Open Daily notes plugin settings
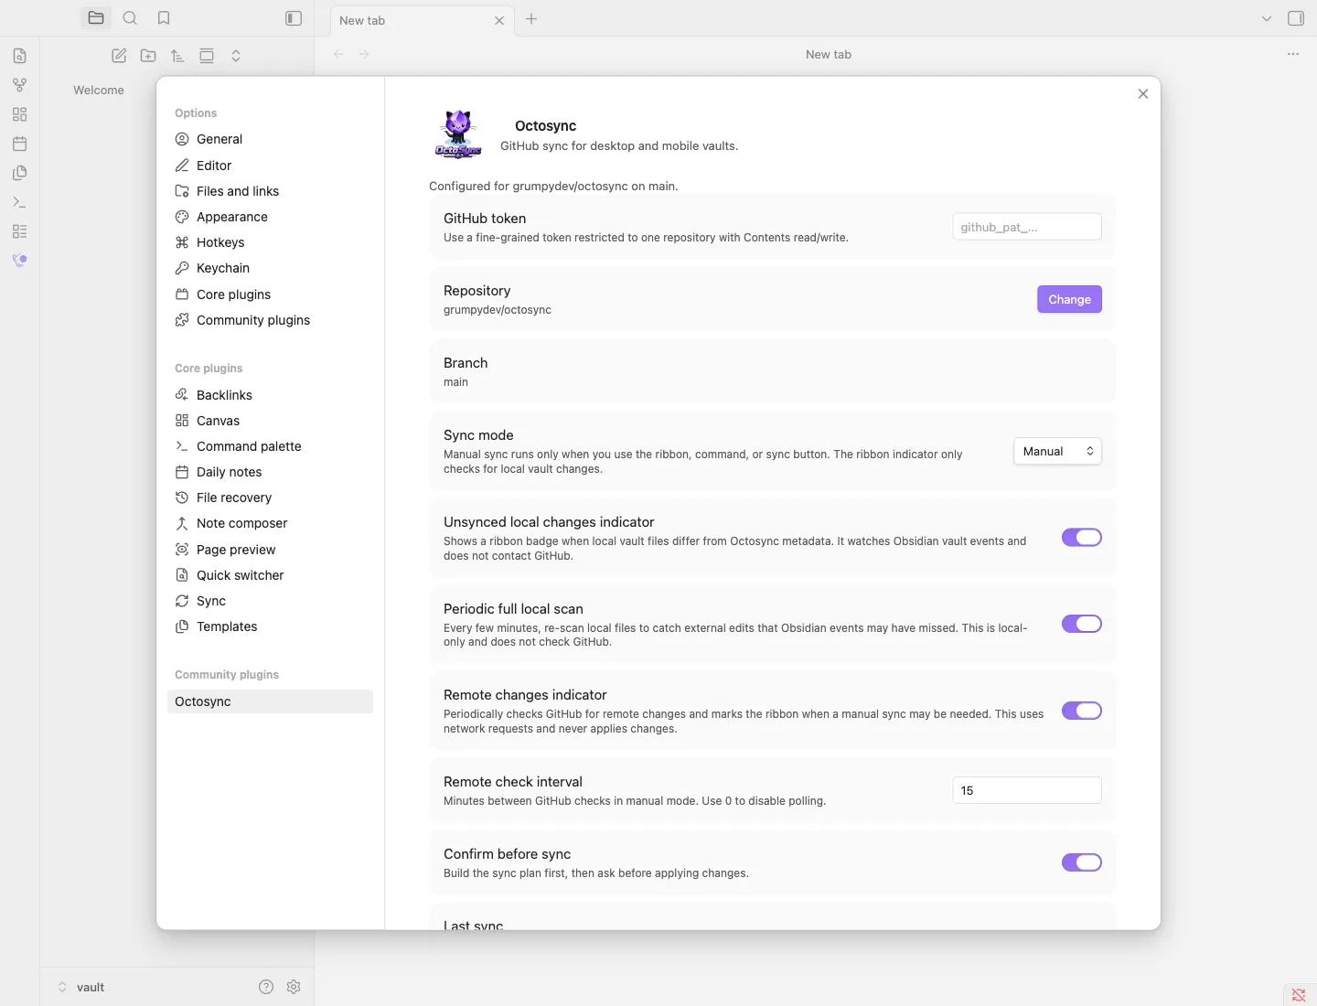Screen dimensions: 1317x1006 tap(270, 472)
